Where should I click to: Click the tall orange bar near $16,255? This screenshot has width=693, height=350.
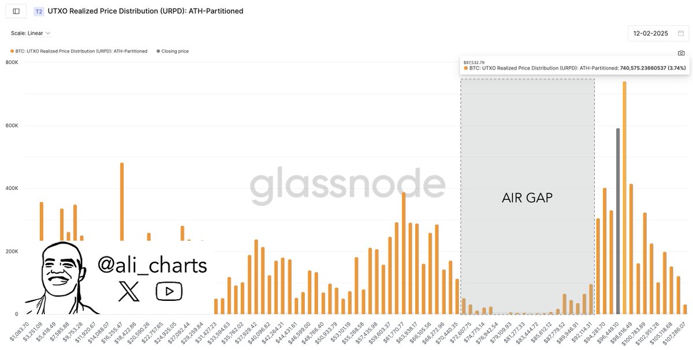pos(122,202)
